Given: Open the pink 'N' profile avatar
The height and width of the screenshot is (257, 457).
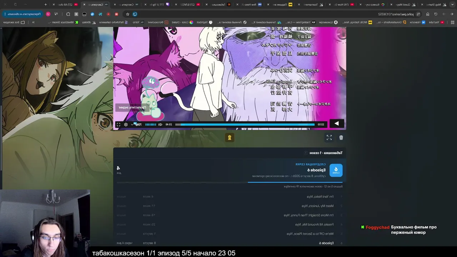Looking at the screenshot, I should coord(48,14).
